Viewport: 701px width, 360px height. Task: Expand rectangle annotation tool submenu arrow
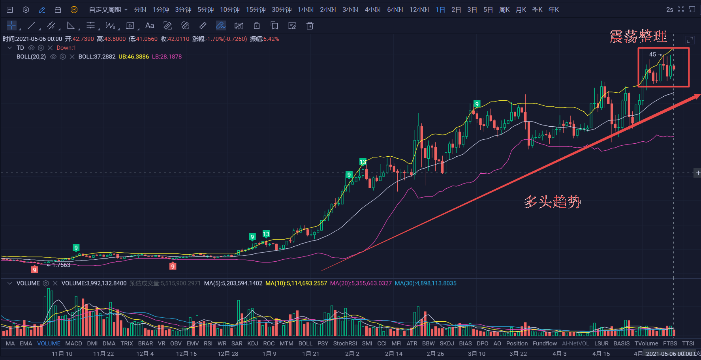(x=138, y=29)
